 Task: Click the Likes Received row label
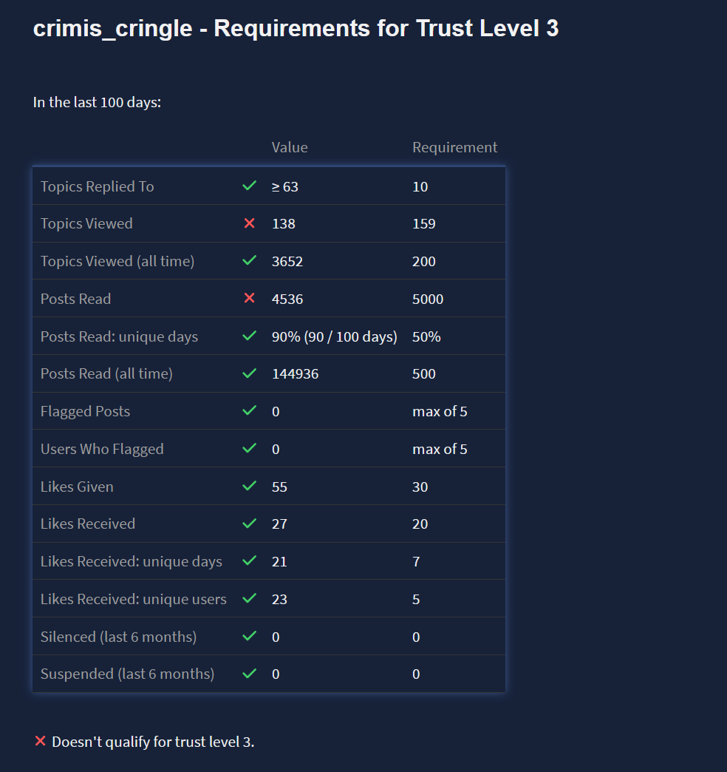click(88, 524)
